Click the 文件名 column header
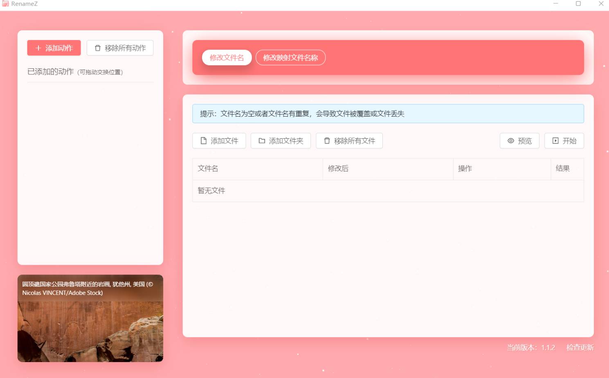Screen dimensions: 609x378 tap(208, 169)
